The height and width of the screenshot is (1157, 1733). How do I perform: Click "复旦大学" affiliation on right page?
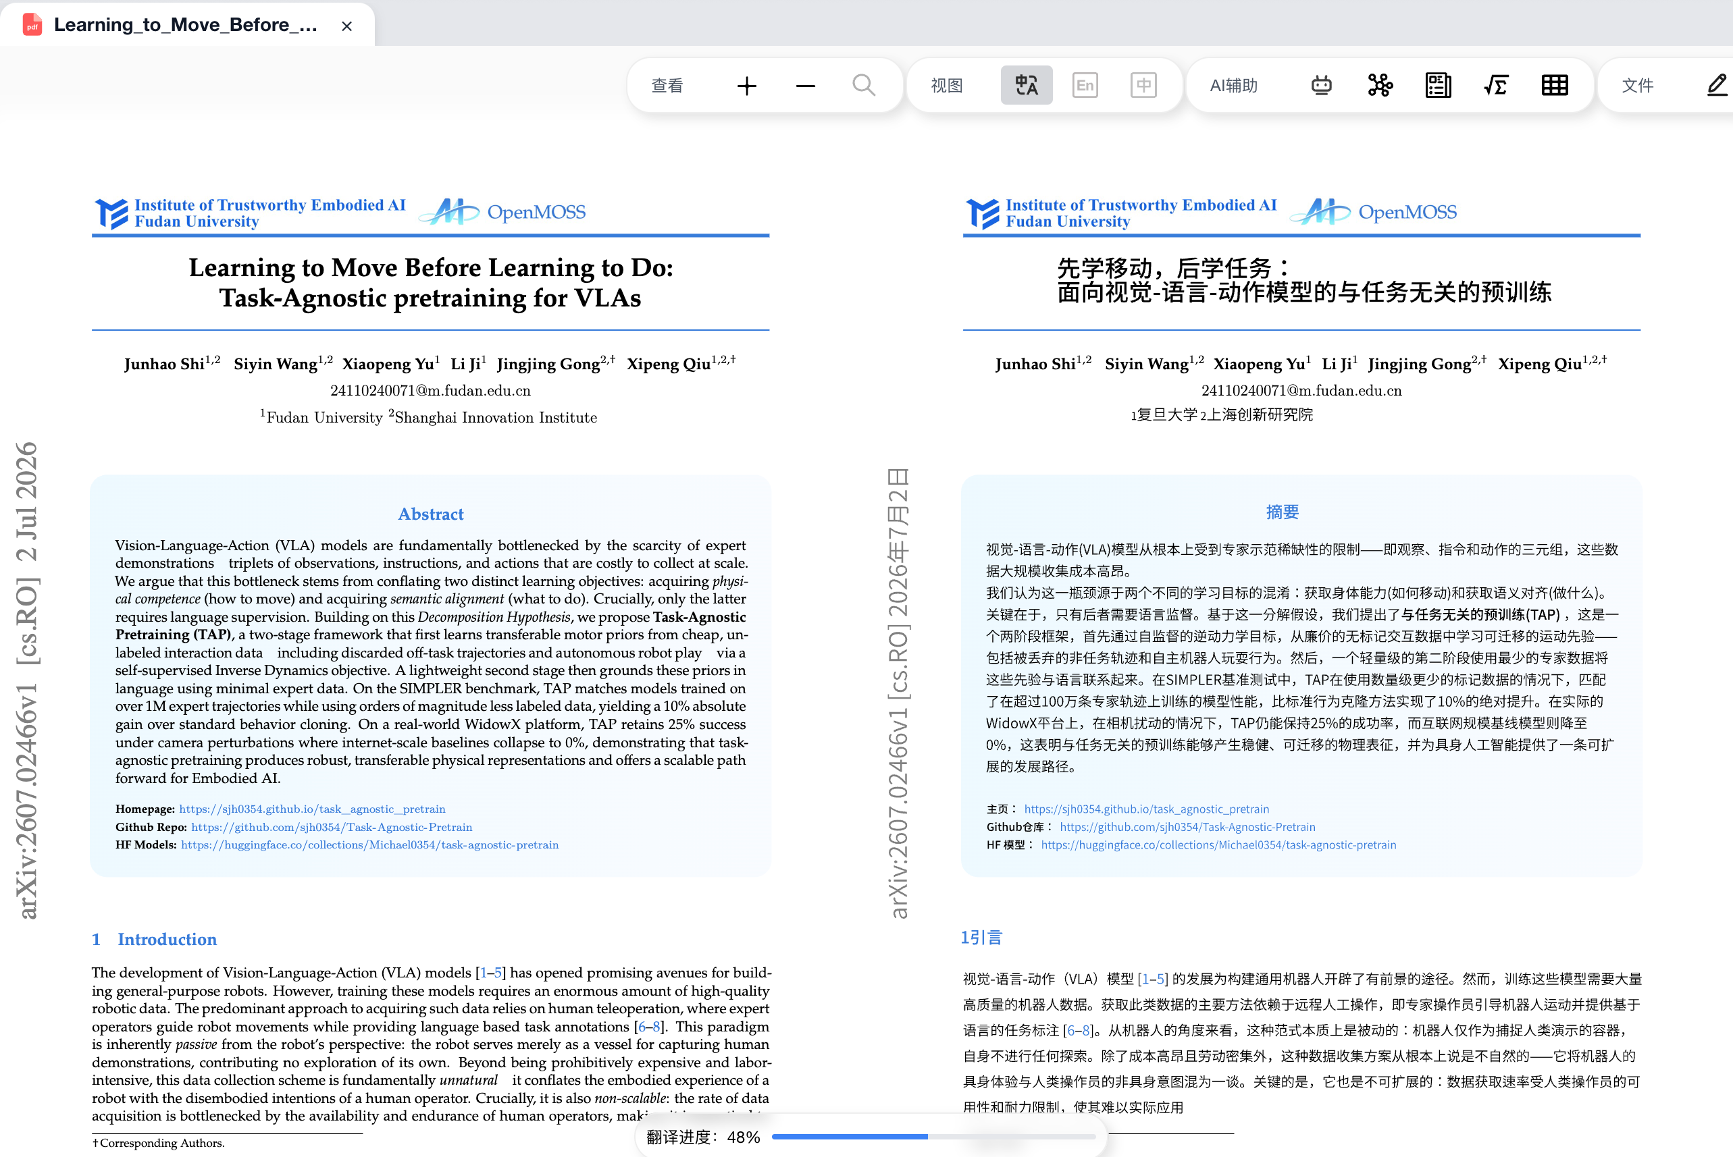[1167, 414]
